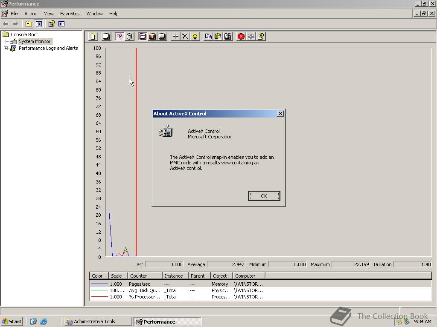Expand Performance Logs and Alerts plus box
The image size is (437, 327).
pyautogui.click(x=6, y=49)
